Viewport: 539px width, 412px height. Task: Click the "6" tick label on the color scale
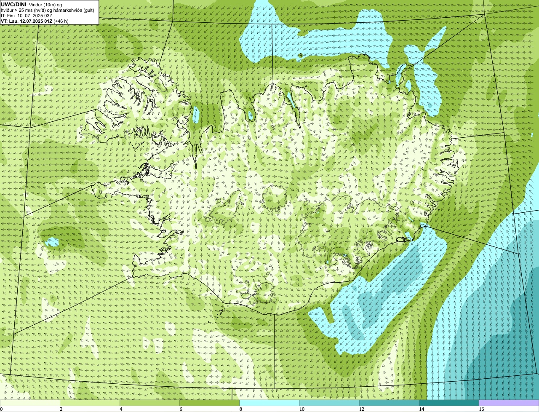tap(181, 409)
